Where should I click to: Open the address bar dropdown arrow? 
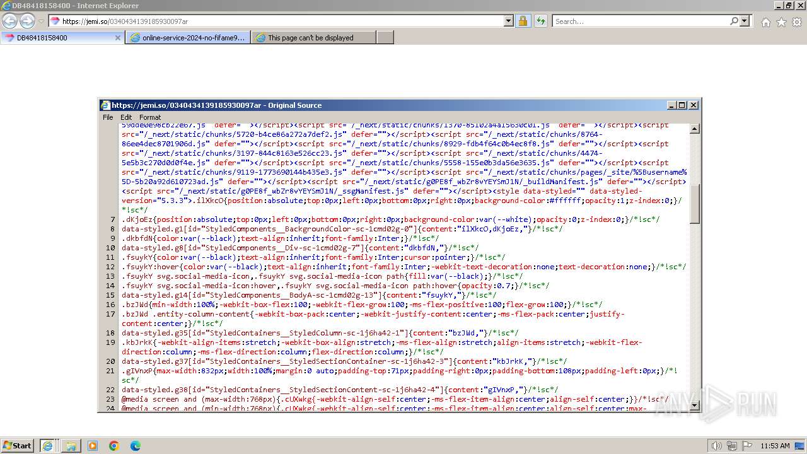pos(509,21)
